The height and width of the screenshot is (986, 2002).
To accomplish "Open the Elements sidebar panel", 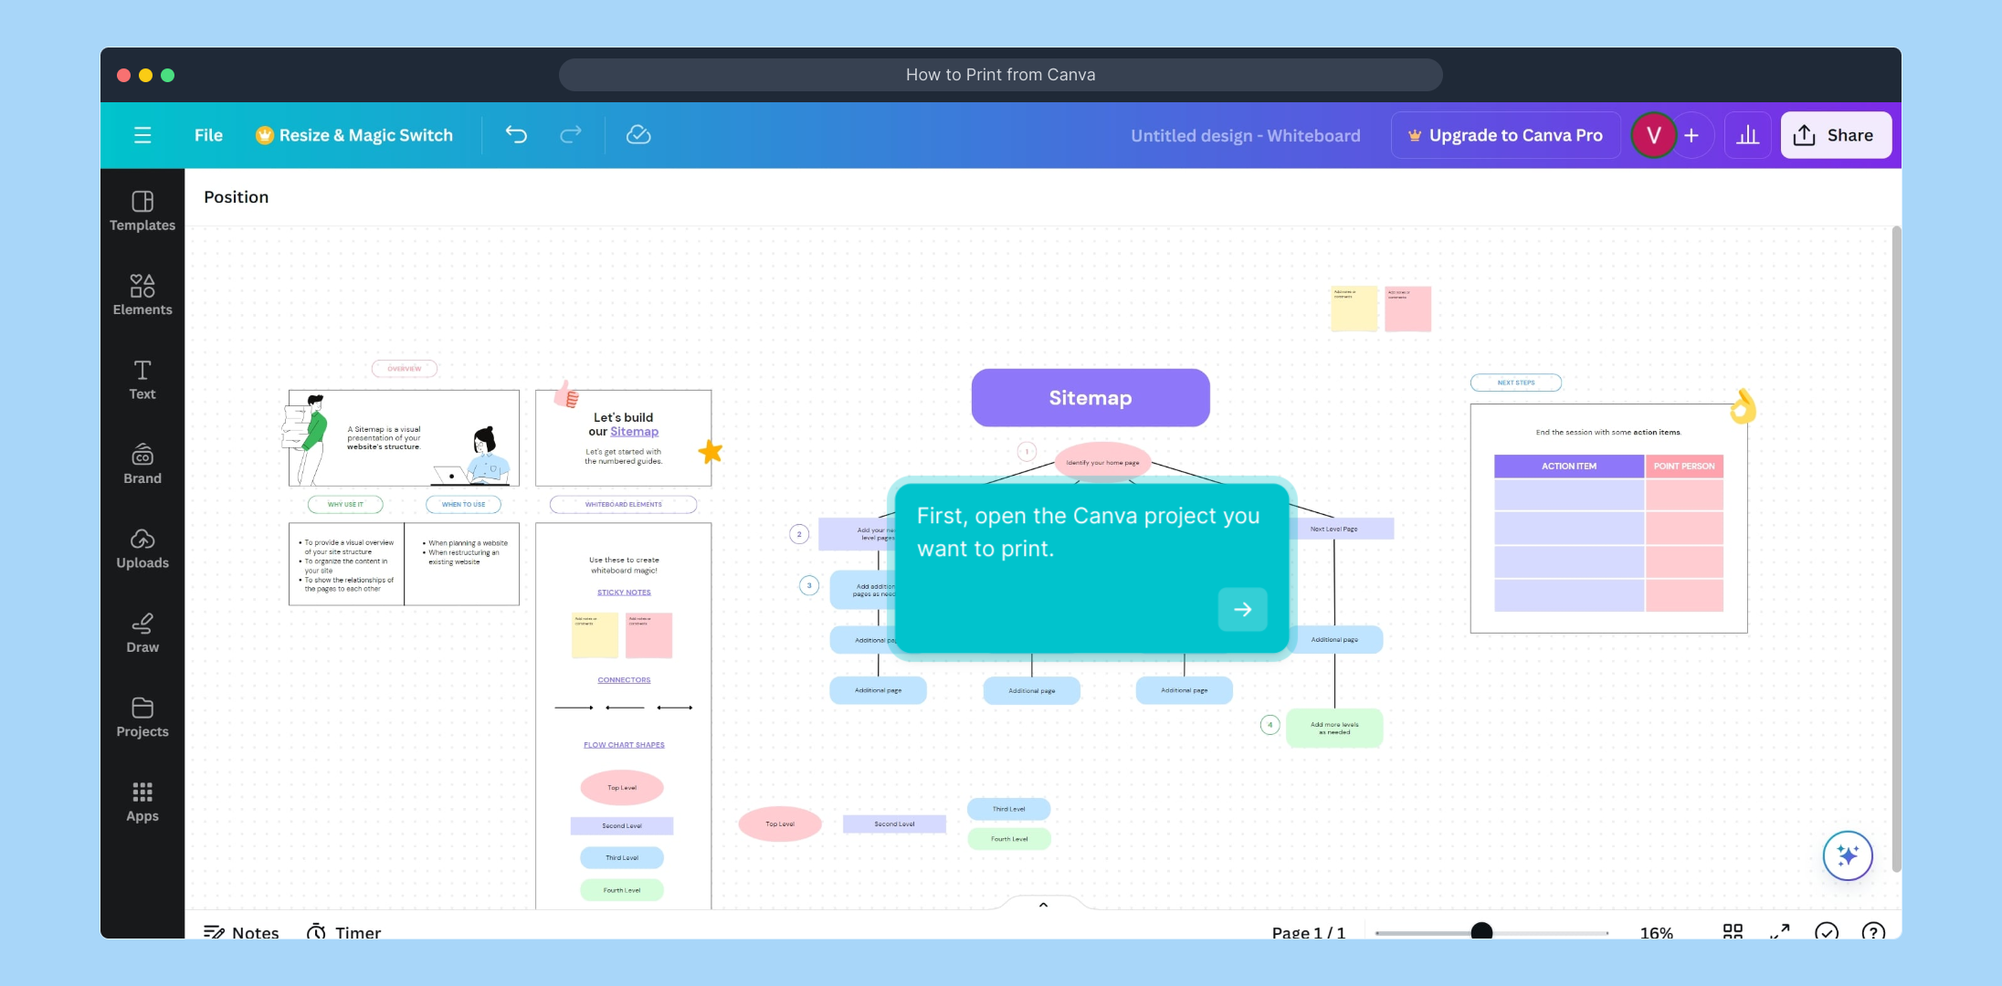I will [142, 295].
